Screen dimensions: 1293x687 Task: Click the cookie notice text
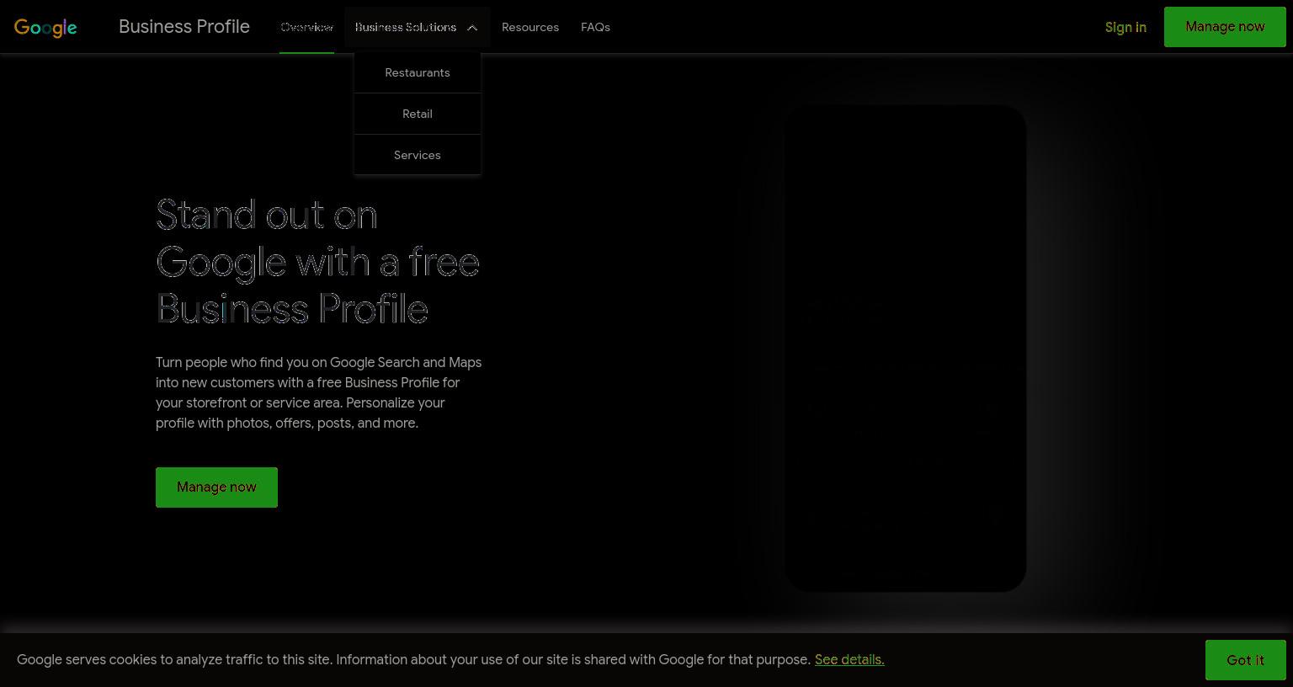(x=413, y=659)
